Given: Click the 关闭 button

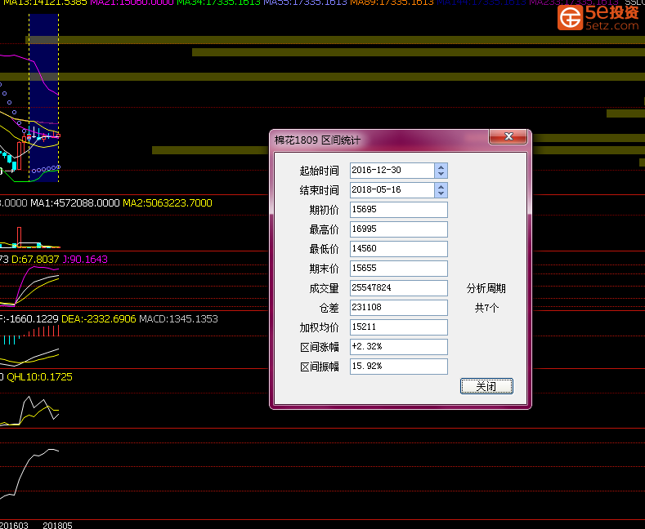Looking at the screenshot, I should click(486, 386).
